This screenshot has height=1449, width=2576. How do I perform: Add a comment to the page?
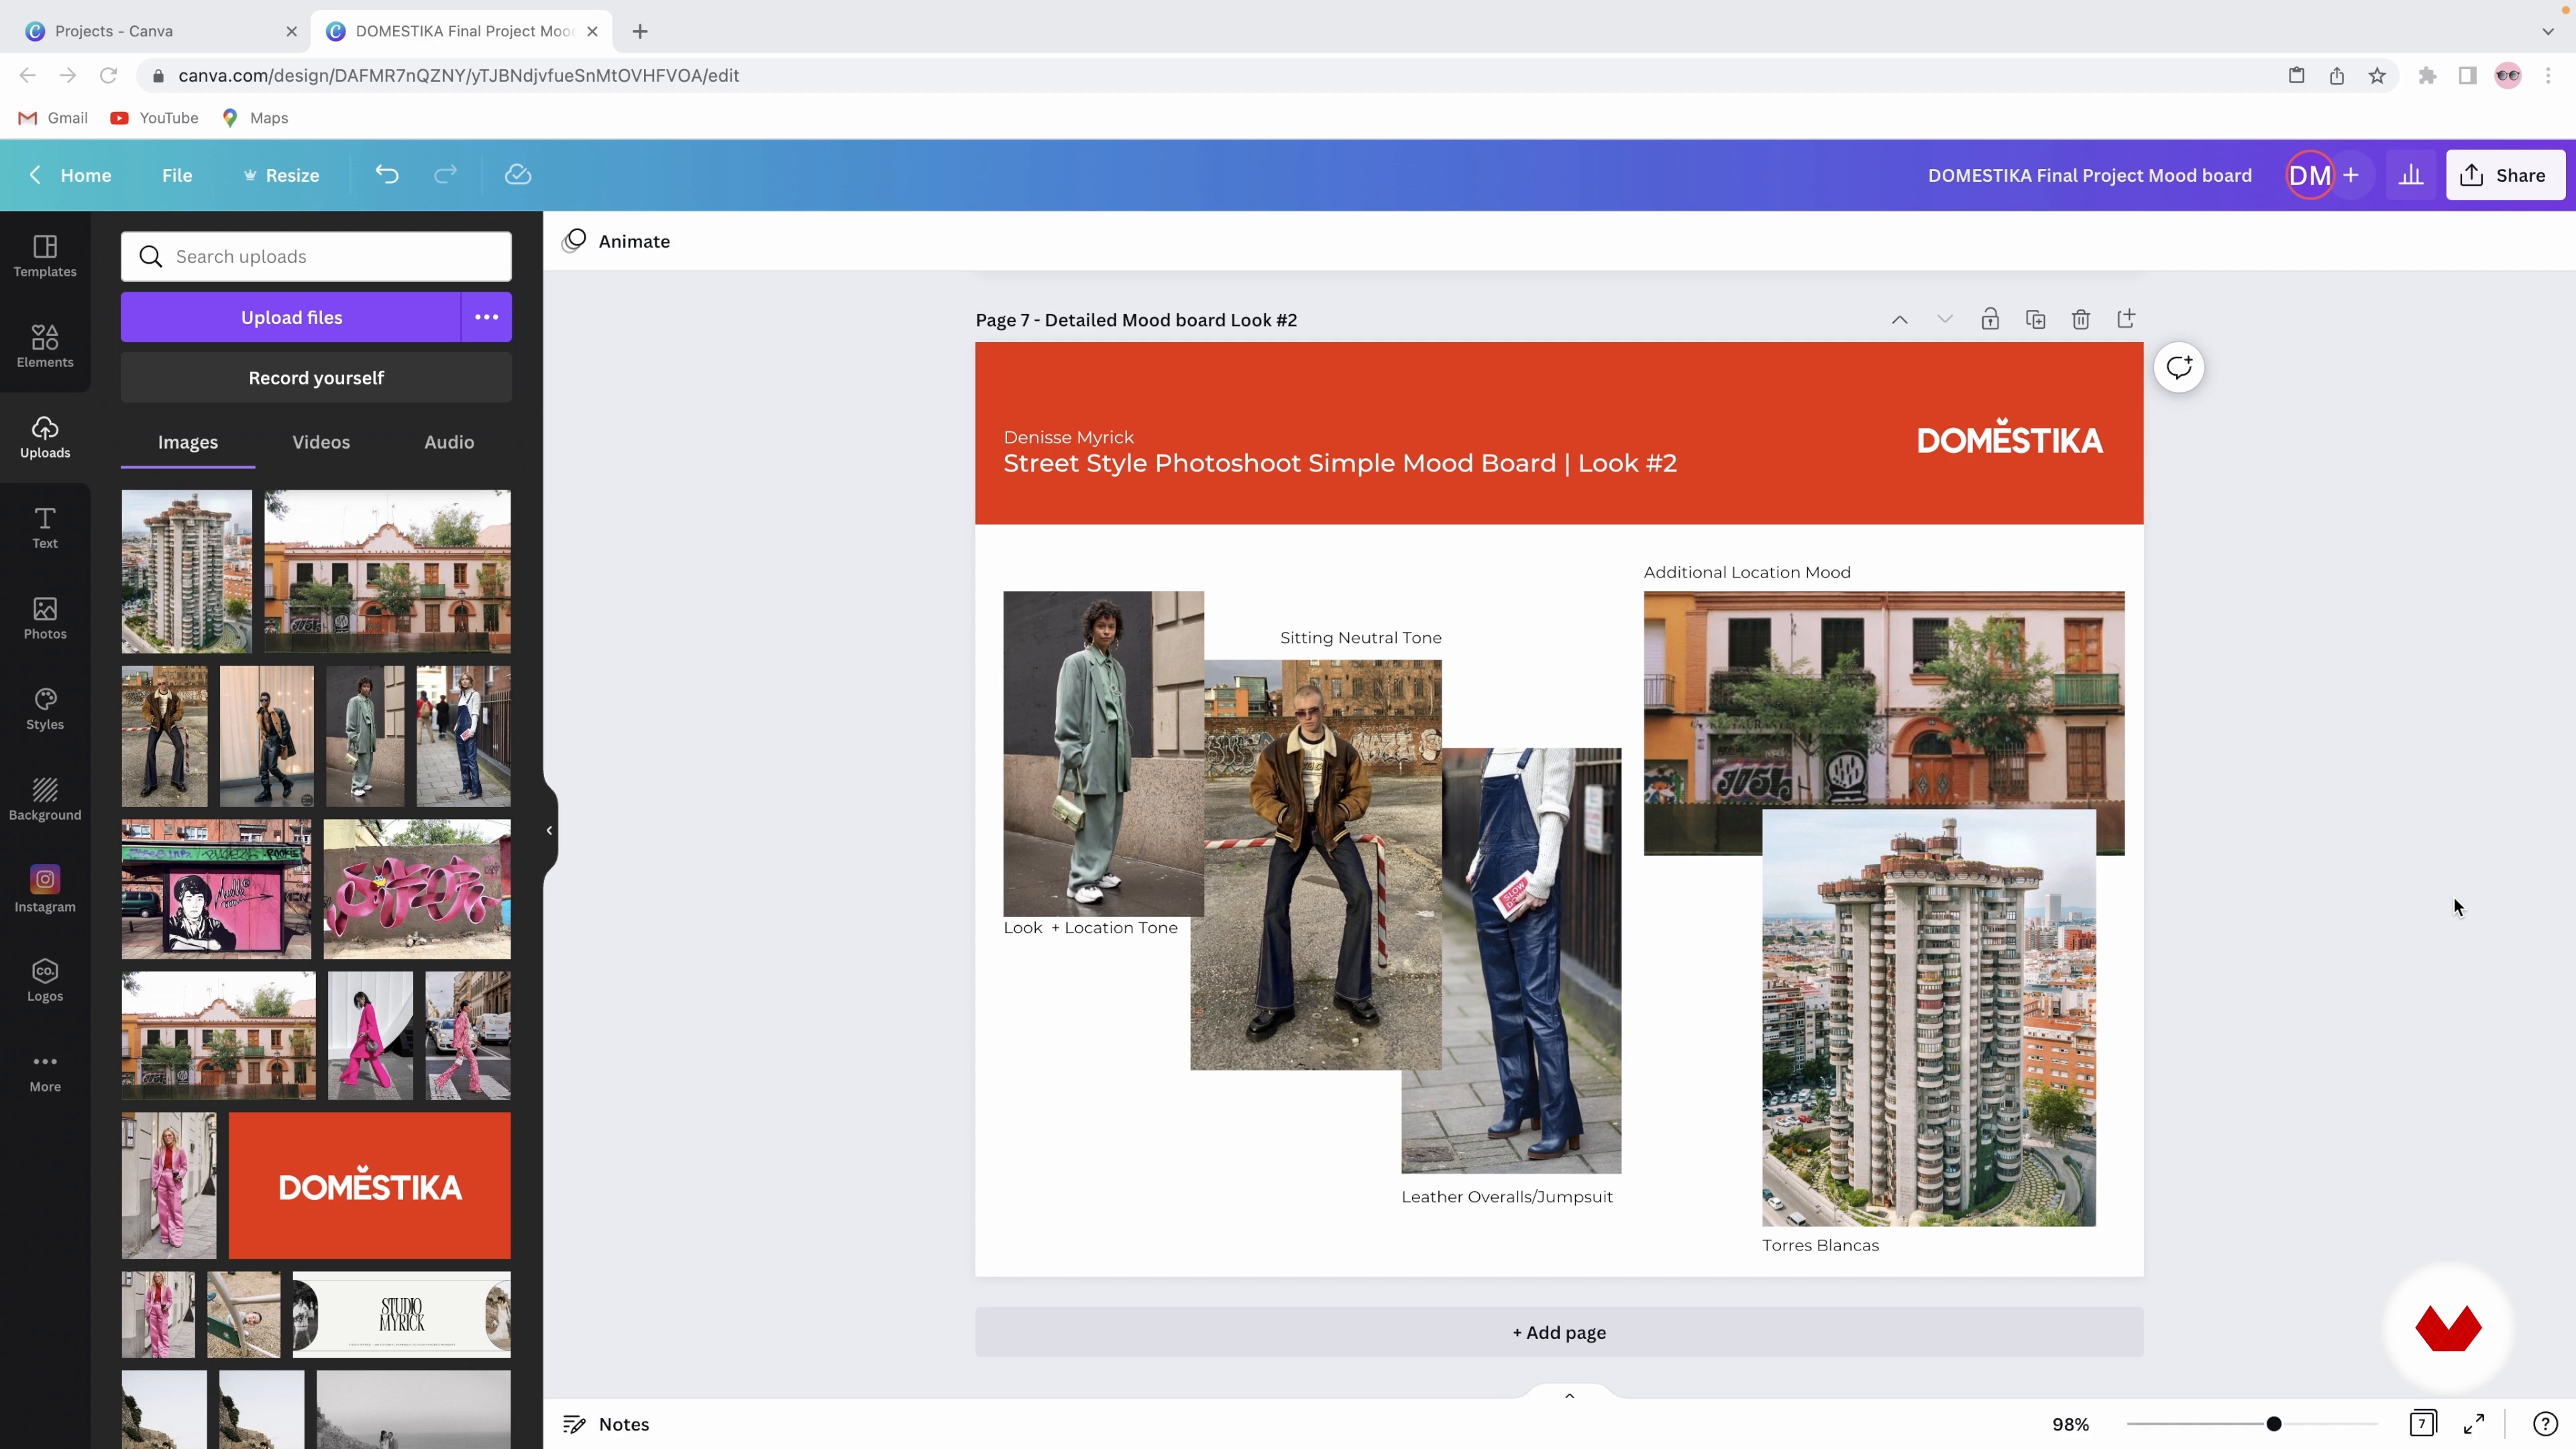click(x=2179, y=367)
